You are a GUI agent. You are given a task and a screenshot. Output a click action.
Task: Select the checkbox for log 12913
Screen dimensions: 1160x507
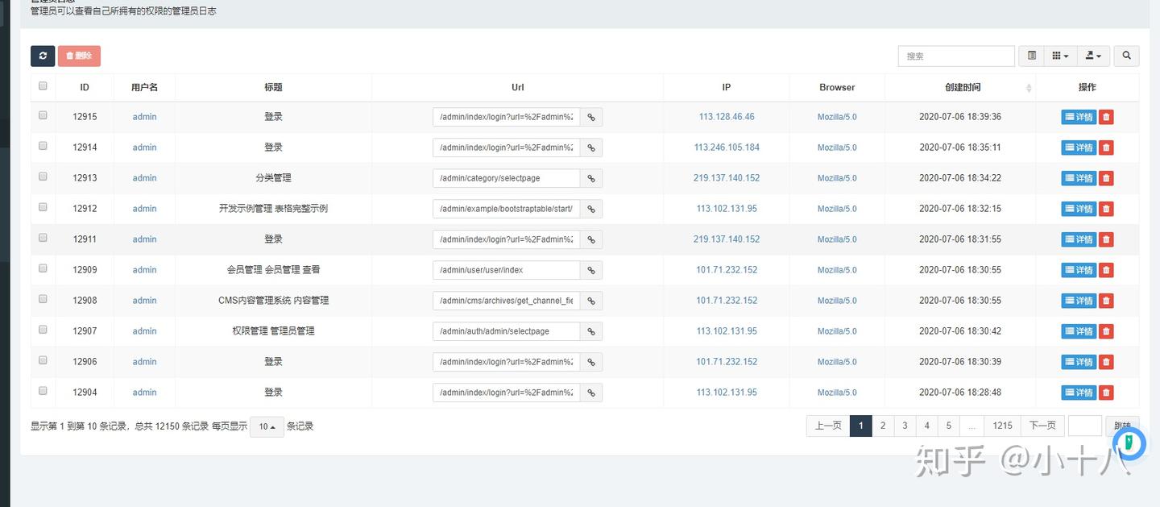coord(43,177)
